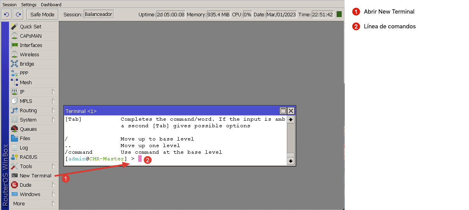469x210 pixels.
Task: Open the Session menu
Action: click(9, 5)
